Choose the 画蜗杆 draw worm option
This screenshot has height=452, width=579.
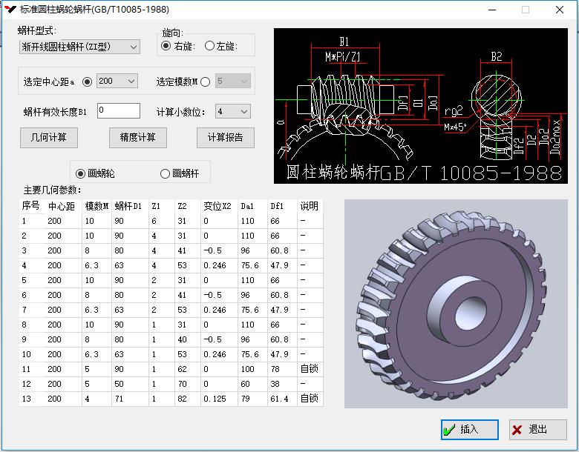(165, 173)
